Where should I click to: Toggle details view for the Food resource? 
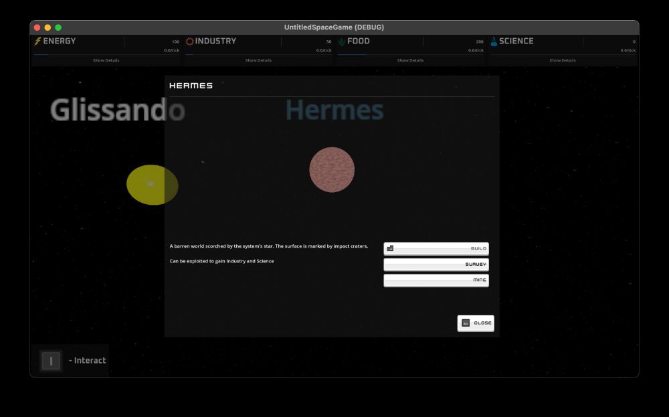click(410, 60)
